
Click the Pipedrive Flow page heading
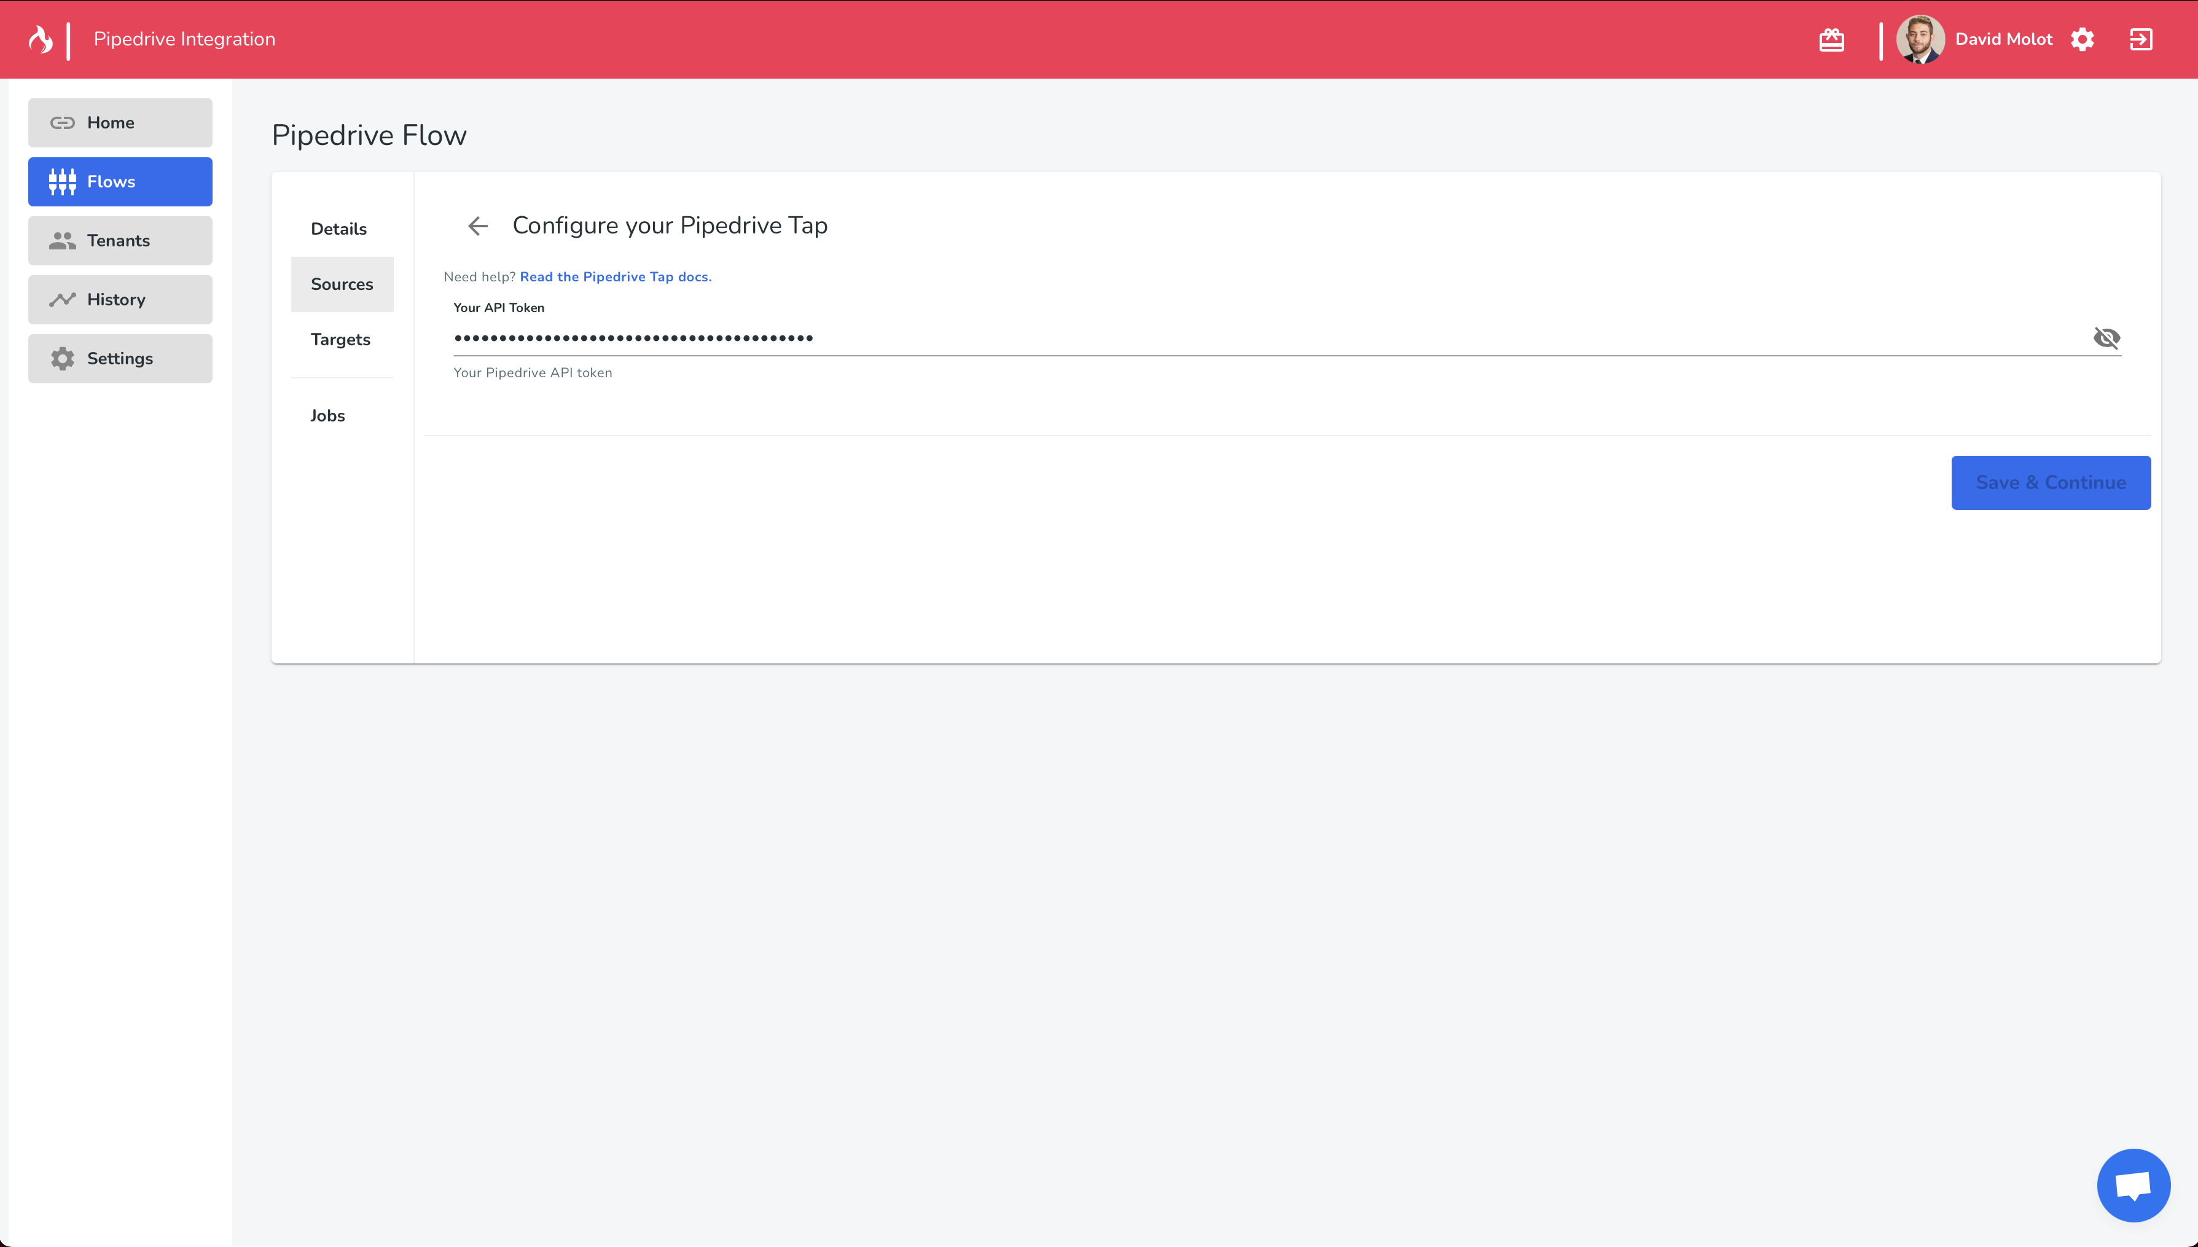coord(369,135)
